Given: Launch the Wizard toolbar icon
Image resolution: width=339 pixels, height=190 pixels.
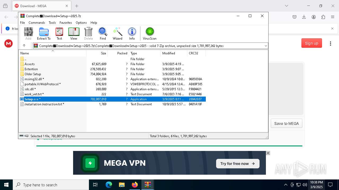Looking at the screenshot, I should (117, 34).
